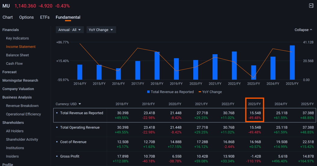Screen dimensions: 317x166
Task: Open the Currency: USD dropdown
Action: pos(68,104)
